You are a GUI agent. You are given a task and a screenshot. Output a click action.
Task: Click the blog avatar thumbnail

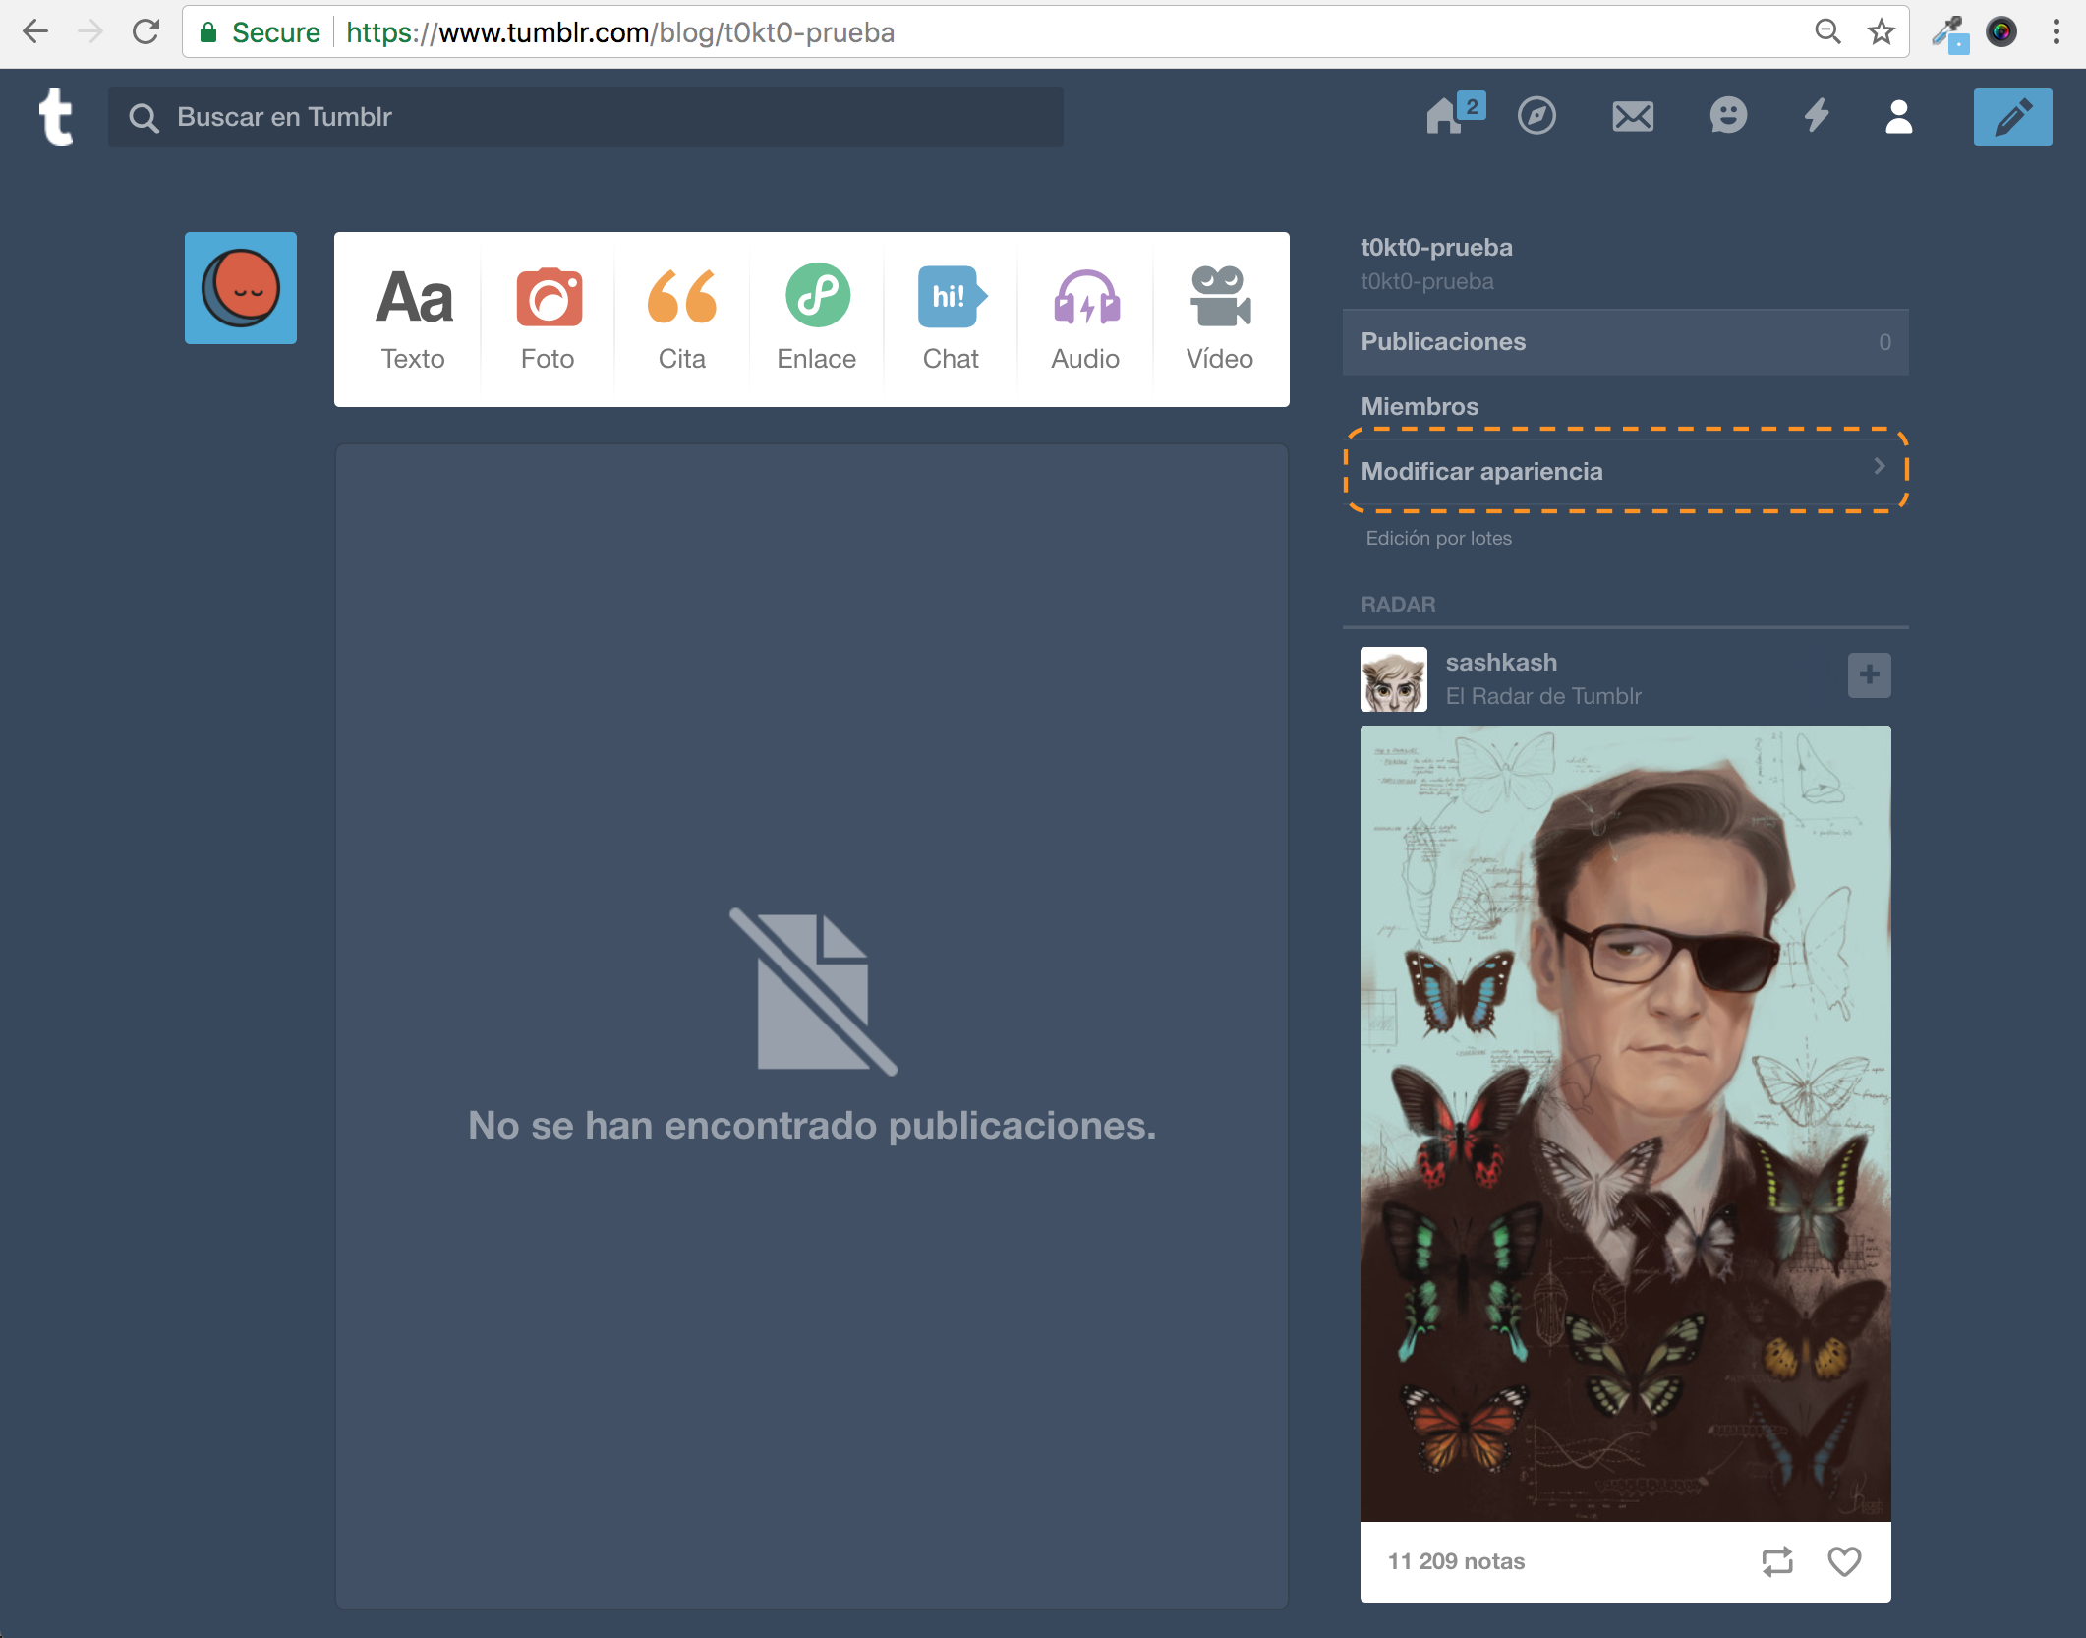click(241, 288)
